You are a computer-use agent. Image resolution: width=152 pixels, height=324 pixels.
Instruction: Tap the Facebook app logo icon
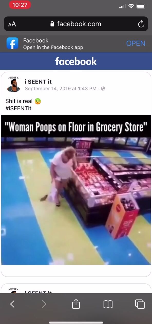13,43
